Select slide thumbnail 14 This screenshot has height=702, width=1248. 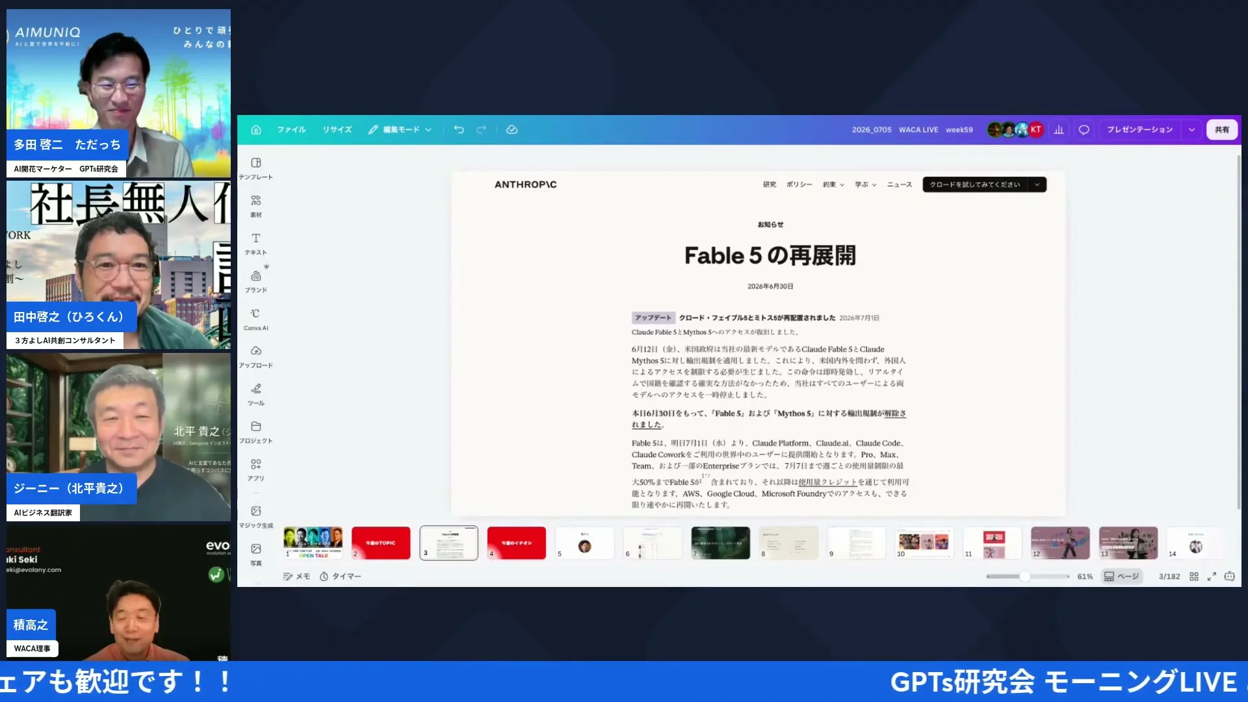pos(1196,543)
